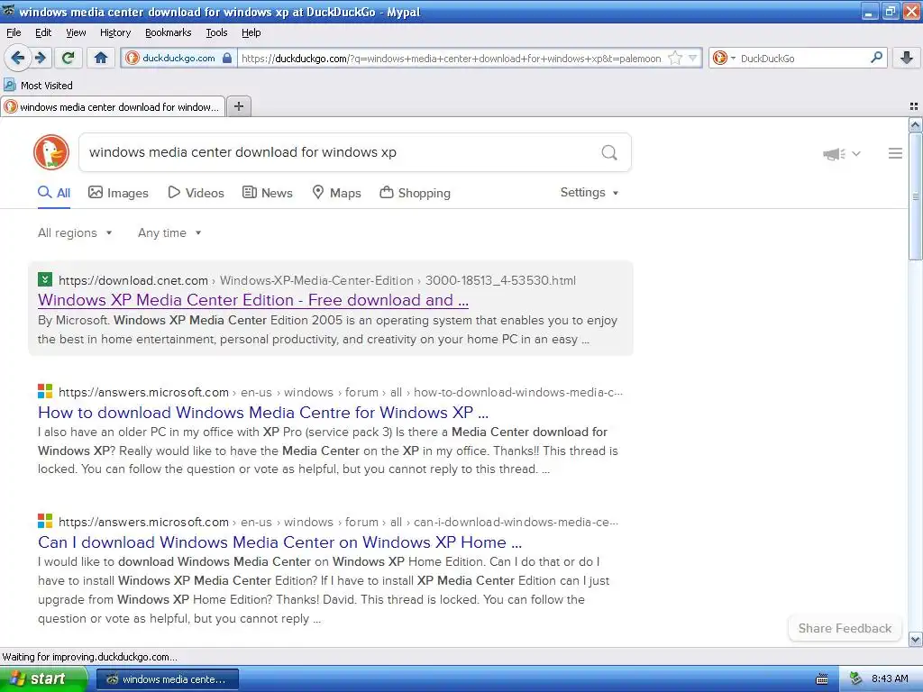The image size is (923, 692).
Task: Open the Tools menu
Action: (216, 32)
